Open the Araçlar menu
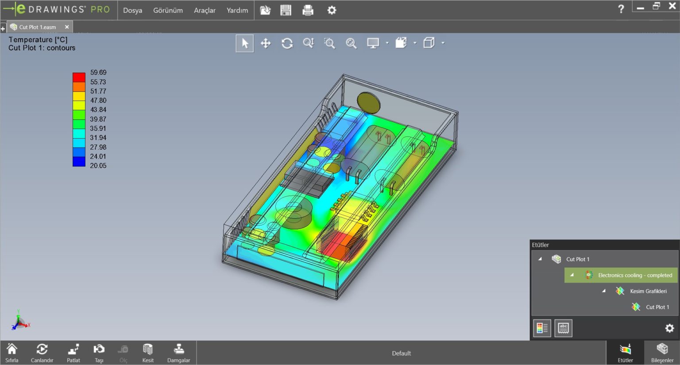 tap(204, 10)
